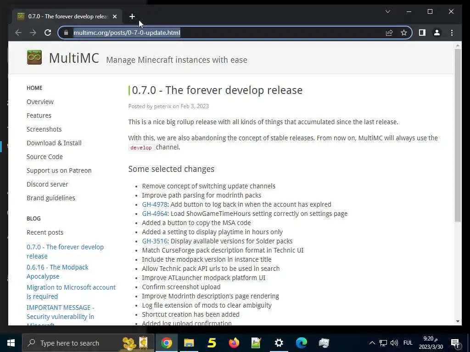This screenshot has width=470, height=352.
Task: Click 'Confirm screenshot upload' list item
Action: 181,287
